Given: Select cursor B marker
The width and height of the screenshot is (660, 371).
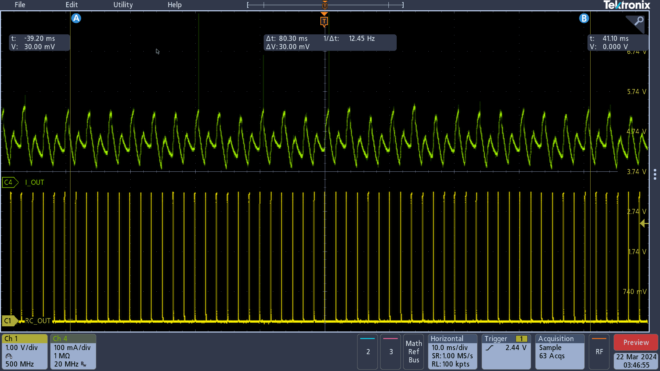Looking at the screenshot, I should pos(584,18).
